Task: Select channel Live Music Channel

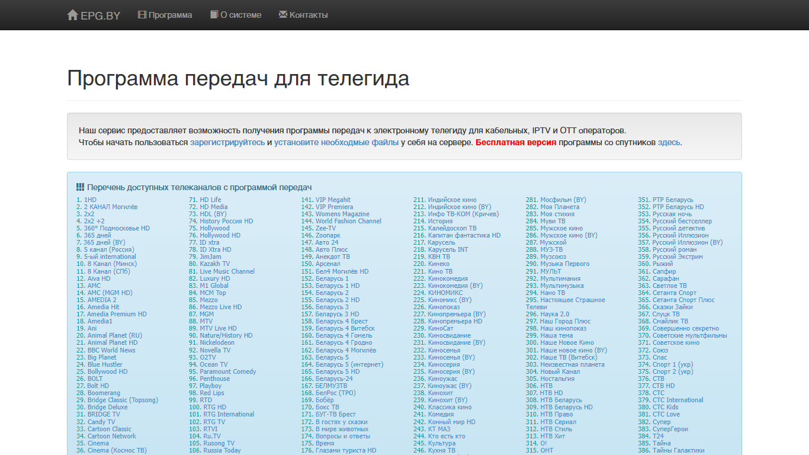Action: point(227,271)
